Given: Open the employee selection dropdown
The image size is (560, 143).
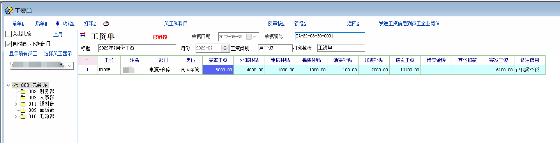Looking at the screenshot, I should 70,66.
